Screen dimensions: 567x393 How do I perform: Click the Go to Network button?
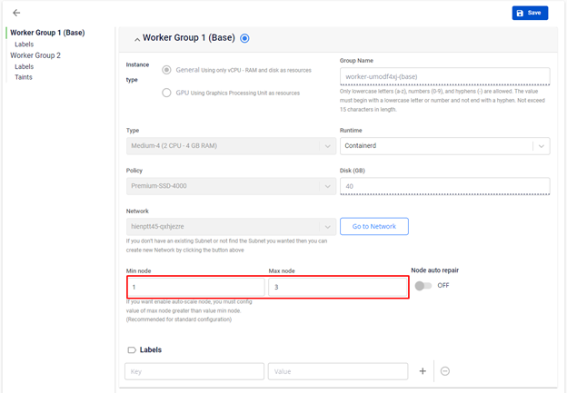tap(373, 226)
